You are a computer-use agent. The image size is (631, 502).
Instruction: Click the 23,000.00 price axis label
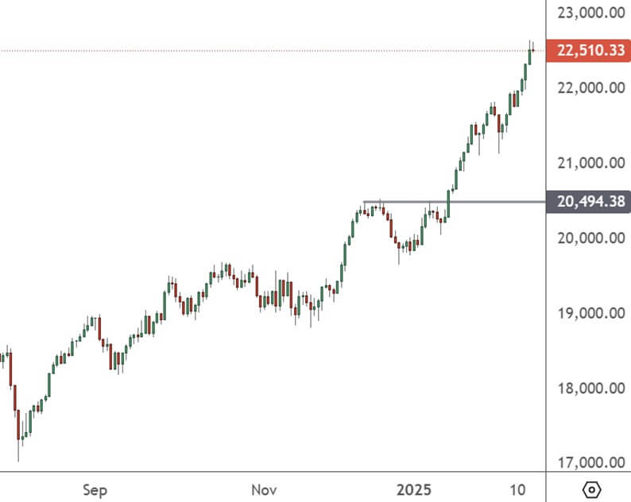[590, 13]
